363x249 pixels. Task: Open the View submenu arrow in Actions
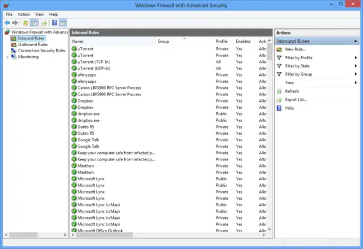356,83
